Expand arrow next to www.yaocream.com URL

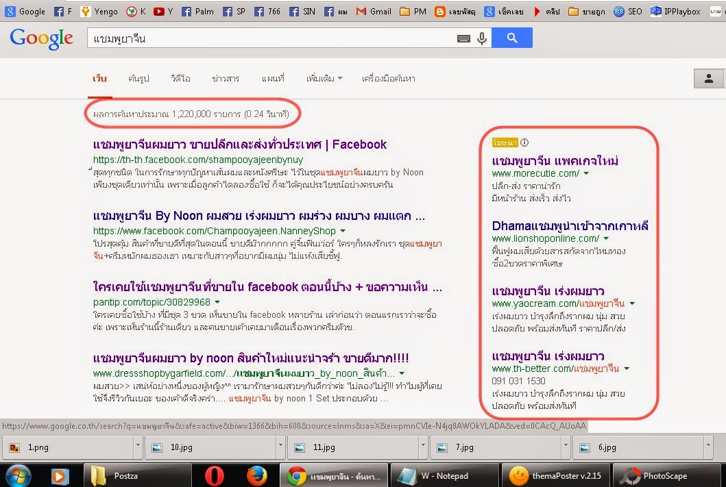click(x=632, y=304)
